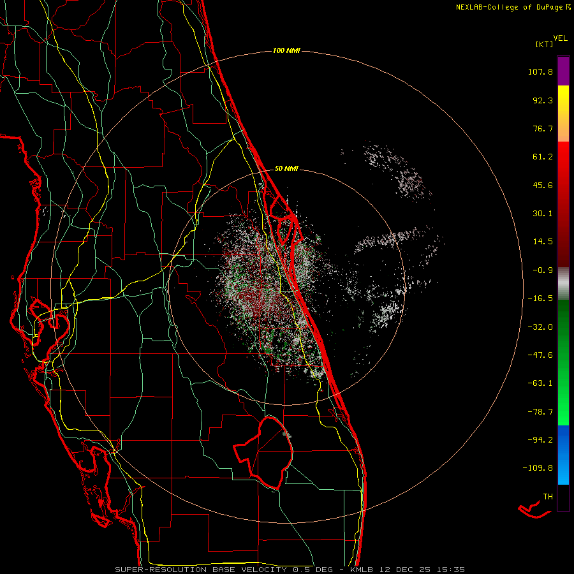Click the large lake outline on the map
The width and height of the screenshot is (574, 574).
point(264,453)
